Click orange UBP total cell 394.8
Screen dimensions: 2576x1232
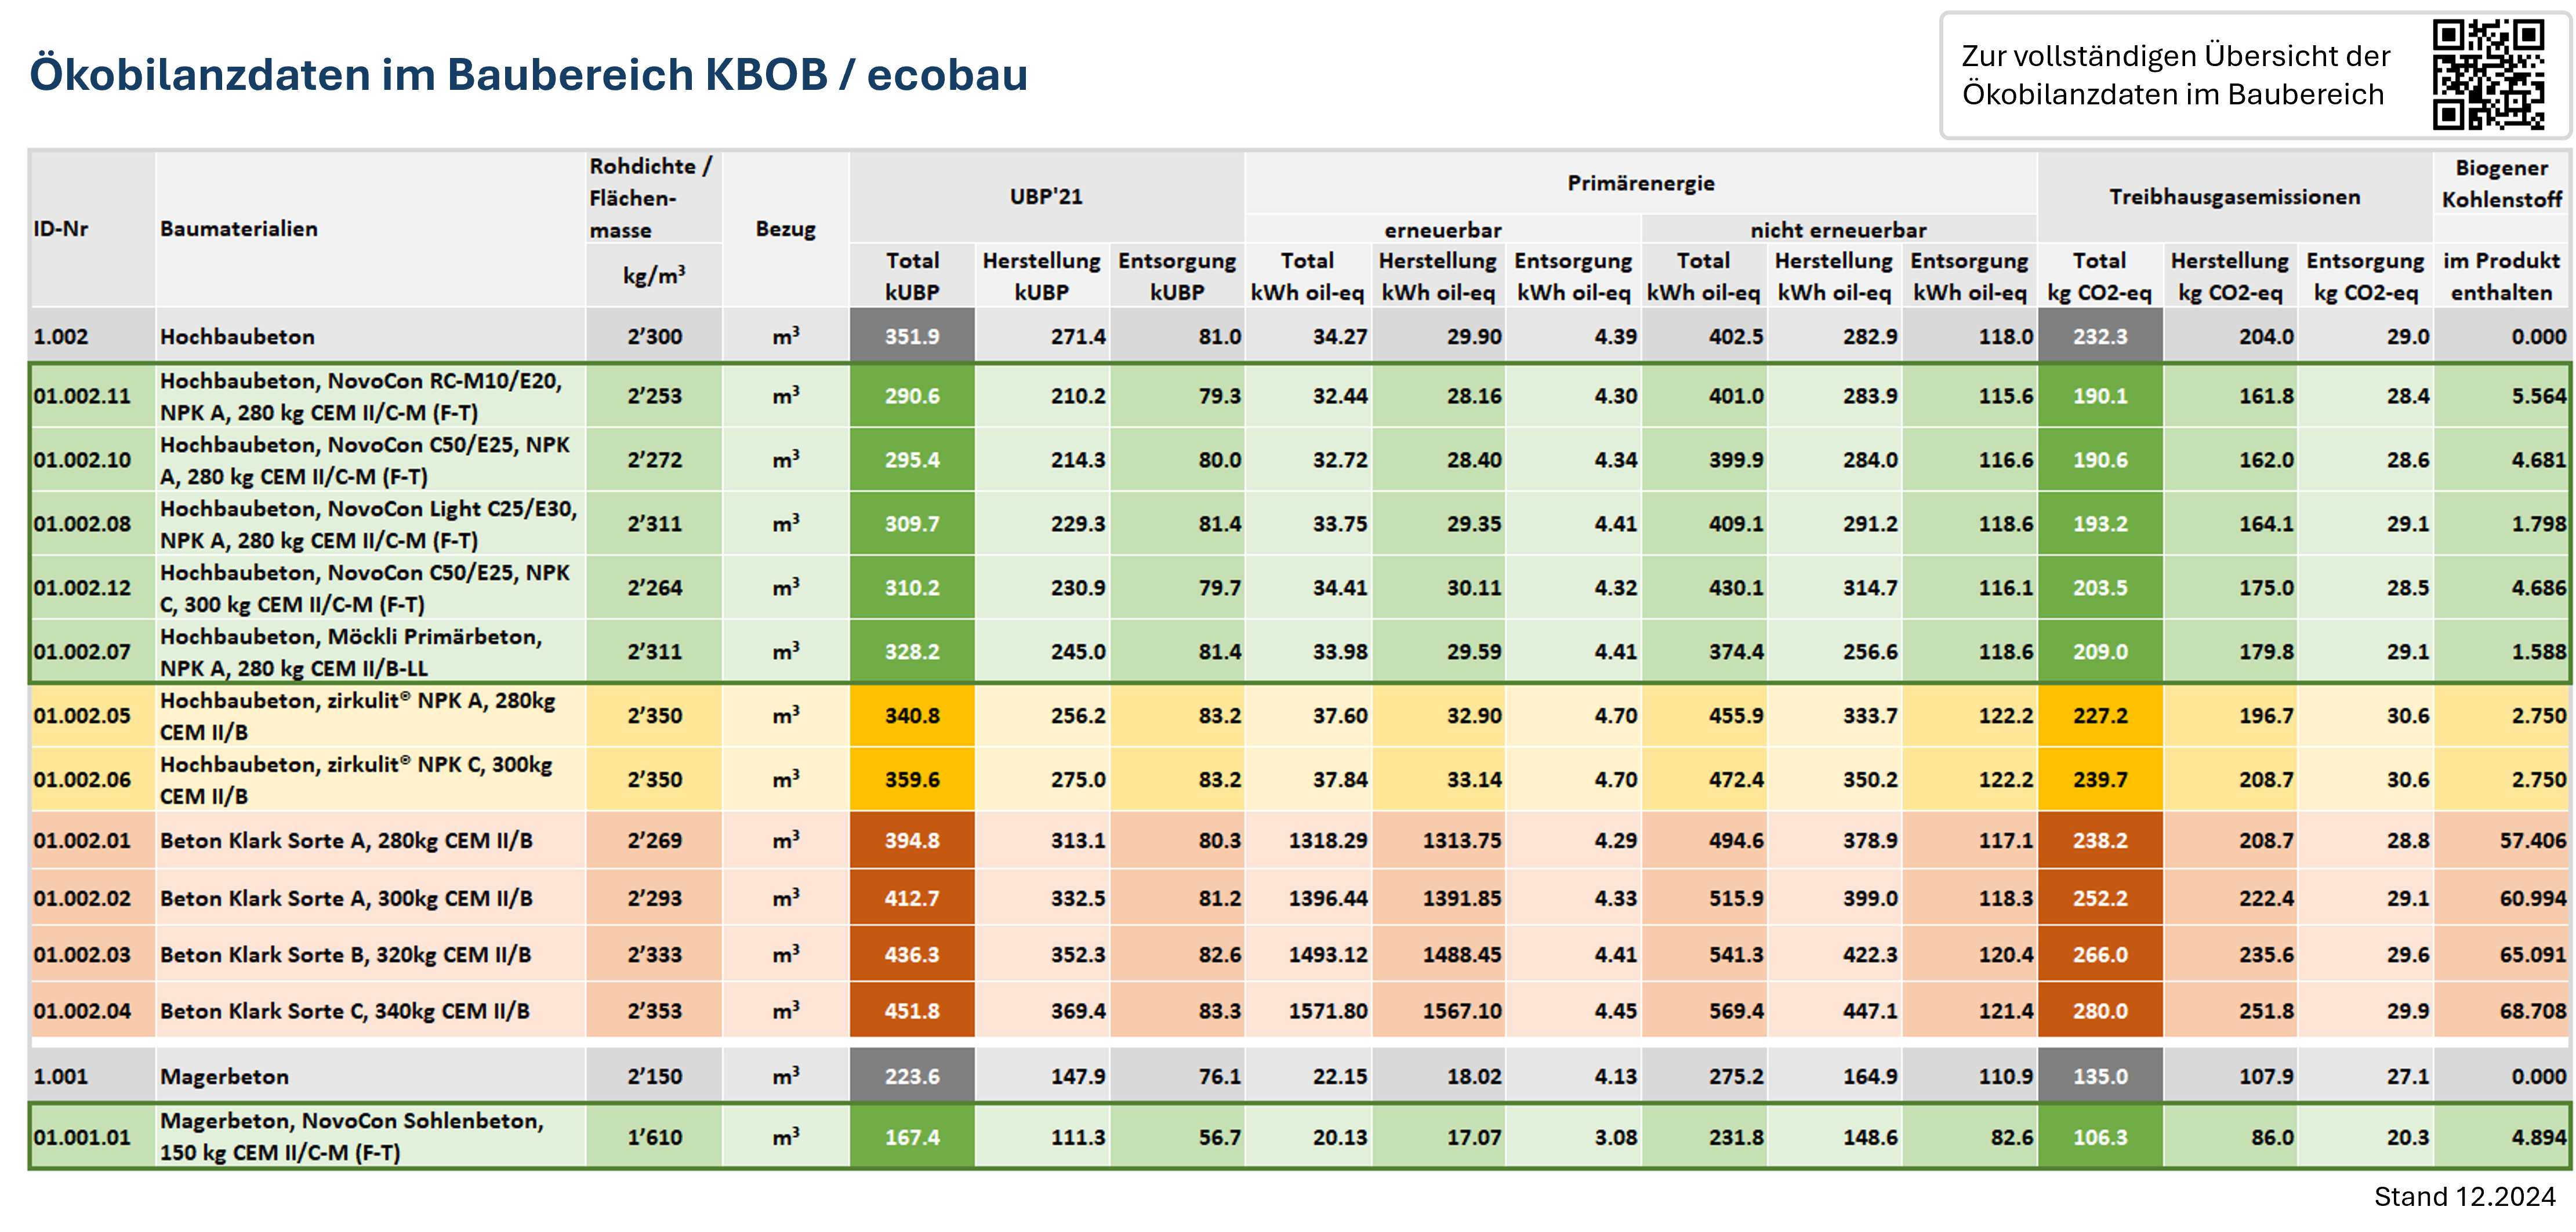click(x=912, y=841)
